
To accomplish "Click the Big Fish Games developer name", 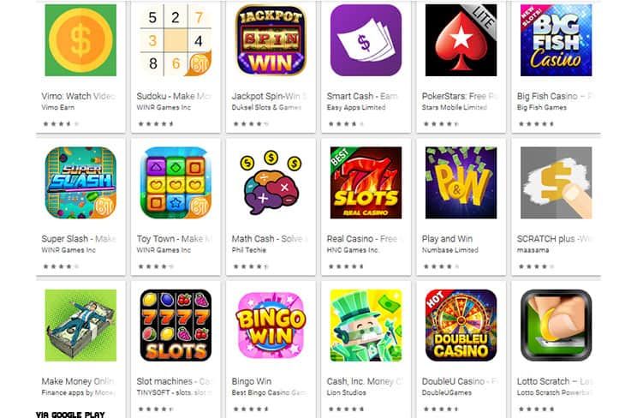I will (x=541, y=107).
